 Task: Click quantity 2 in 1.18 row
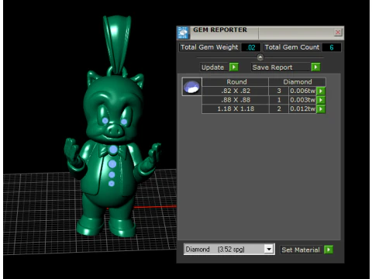click(x=279, y=108)
